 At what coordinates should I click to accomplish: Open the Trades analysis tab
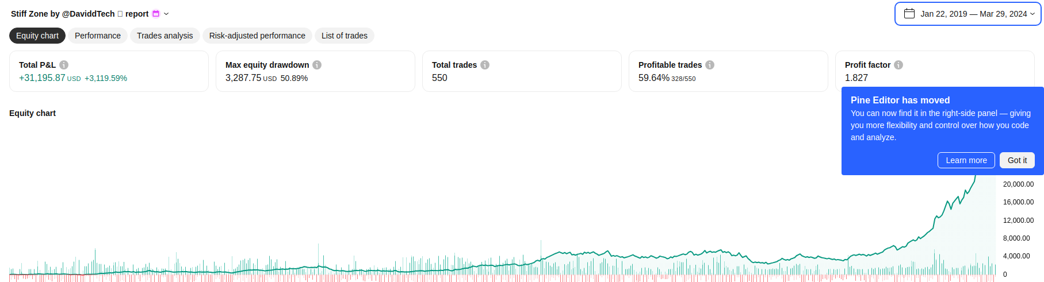coord(165,36)
